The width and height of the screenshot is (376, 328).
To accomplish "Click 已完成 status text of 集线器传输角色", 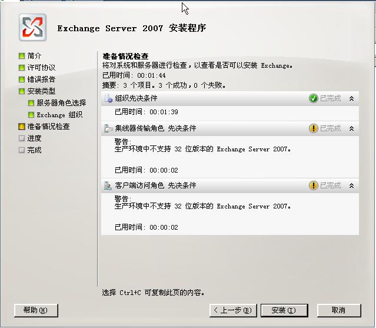I will click(331, 128).
